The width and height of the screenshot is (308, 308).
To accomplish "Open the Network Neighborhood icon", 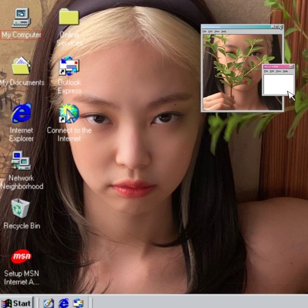I will click(x=21, y=160).
